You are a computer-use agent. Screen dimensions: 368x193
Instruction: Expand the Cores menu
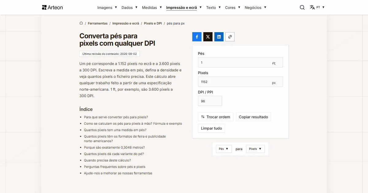tap(232, 7)
